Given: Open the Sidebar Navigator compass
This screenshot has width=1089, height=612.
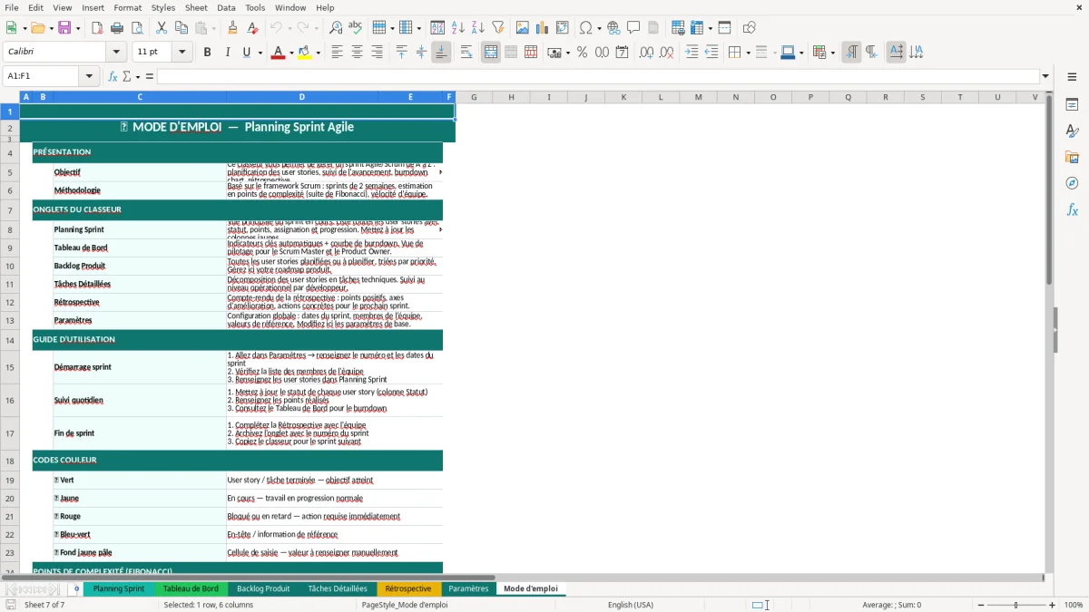Looking at the screenshot, I should point(1072,184).
